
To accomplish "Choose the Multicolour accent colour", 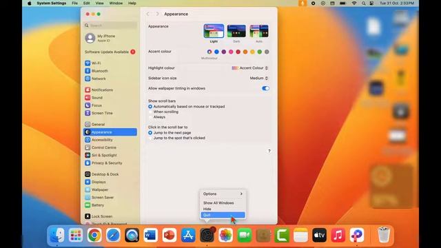I will point(209,52).
